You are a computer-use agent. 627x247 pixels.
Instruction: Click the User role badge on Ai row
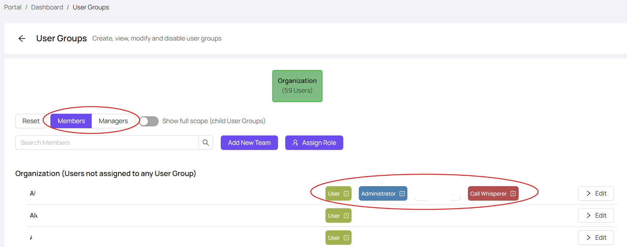tap(339, 193)
